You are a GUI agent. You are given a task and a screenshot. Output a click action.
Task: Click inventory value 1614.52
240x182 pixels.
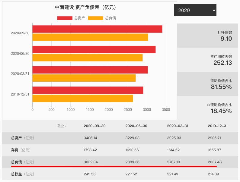[173, 150]
